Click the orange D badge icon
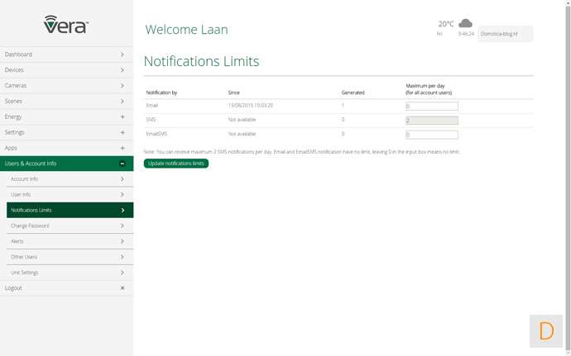Screen dimensions: 571x356 click(x=546, y=331)
